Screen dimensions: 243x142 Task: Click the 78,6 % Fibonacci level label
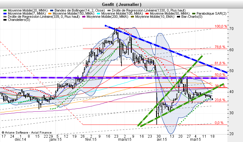[220, 47]
